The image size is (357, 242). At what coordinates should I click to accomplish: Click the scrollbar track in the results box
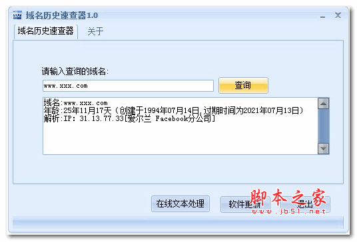click(x=323, y=126)
